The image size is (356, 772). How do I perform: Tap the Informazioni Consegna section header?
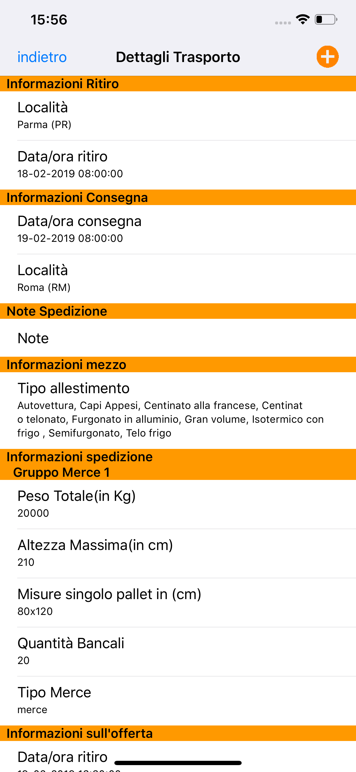coord(178,198)
